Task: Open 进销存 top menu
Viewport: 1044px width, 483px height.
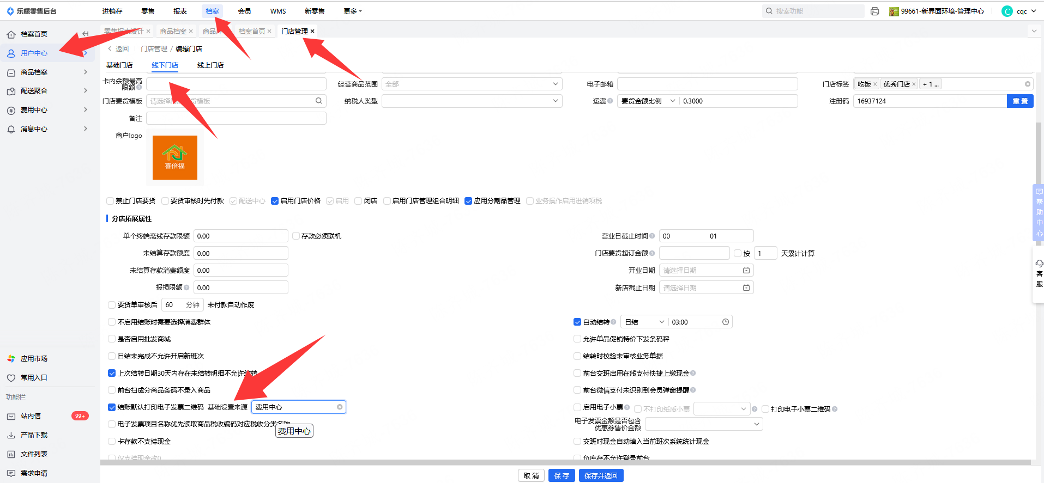Action: (112, 11)
